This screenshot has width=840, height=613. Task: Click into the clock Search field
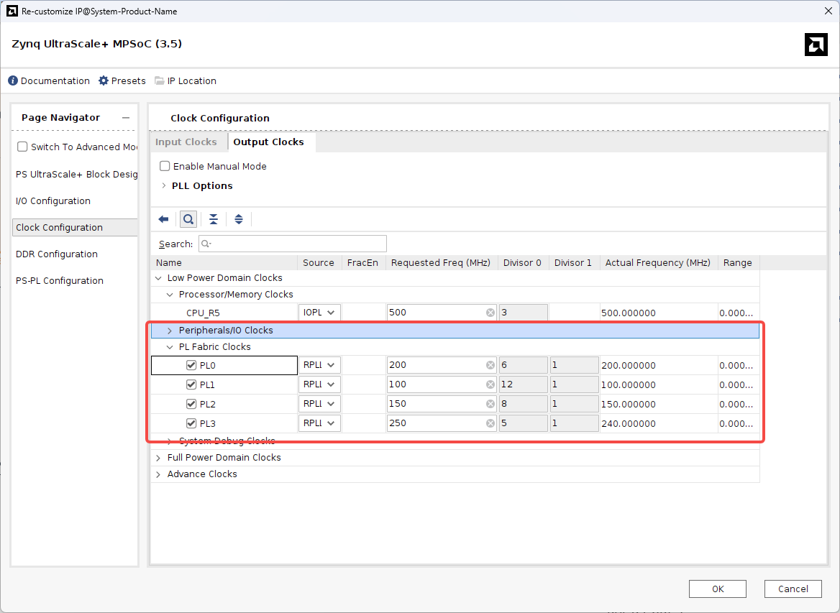click(x=292, y=244)
